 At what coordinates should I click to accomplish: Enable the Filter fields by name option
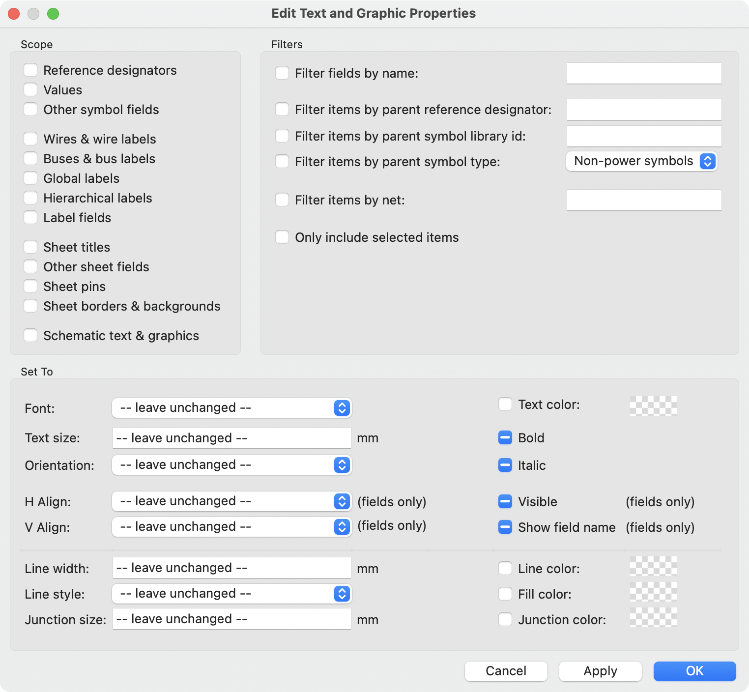[x=282, y=73]
